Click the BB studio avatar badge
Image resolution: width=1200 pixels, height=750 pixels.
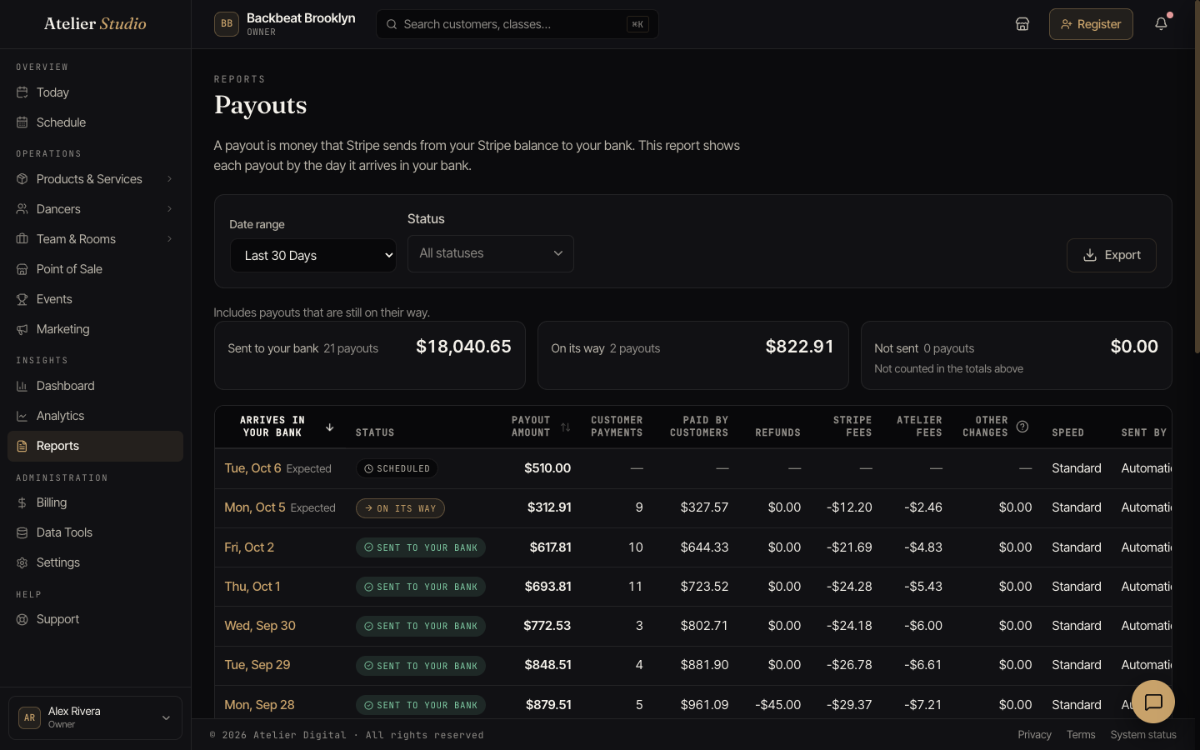point(227,24)
